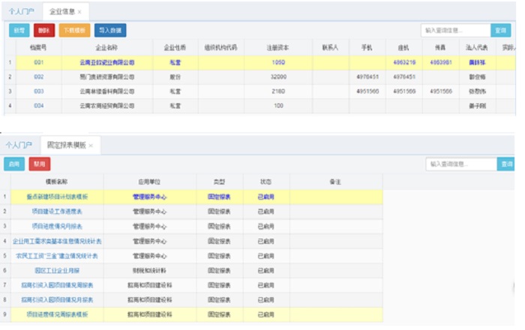Click the 模板名称 column header
The image size is (525, 330).
coord(57,182)
